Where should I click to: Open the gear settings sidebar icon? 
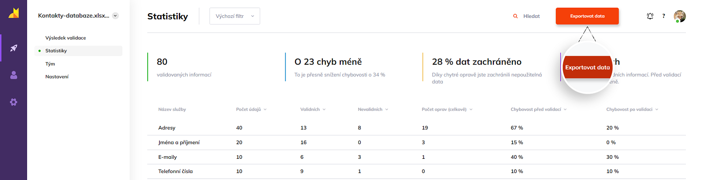14,102
